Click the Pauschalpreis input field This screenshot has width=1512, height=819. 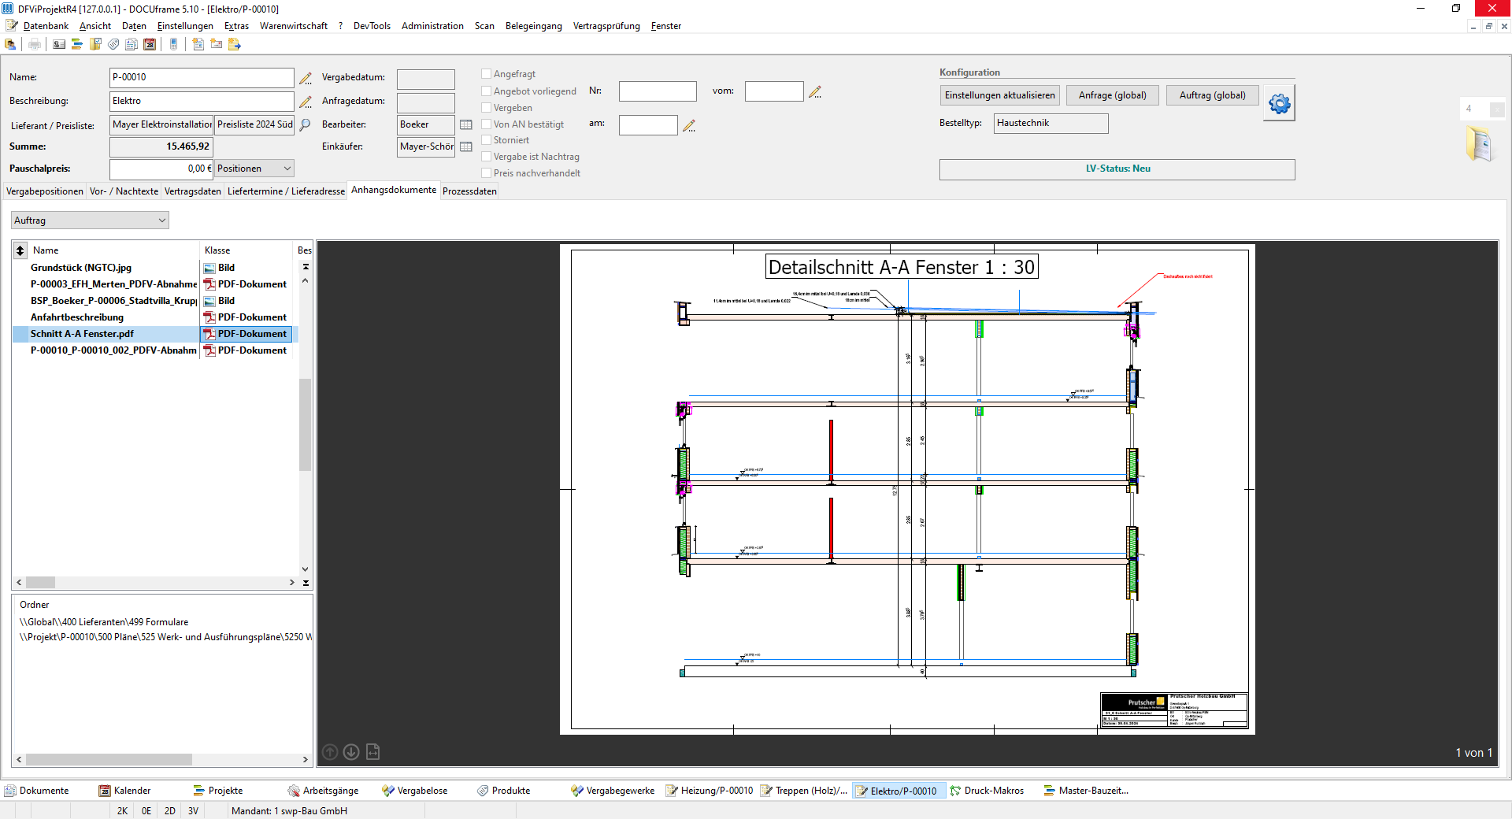click(161, 169)
